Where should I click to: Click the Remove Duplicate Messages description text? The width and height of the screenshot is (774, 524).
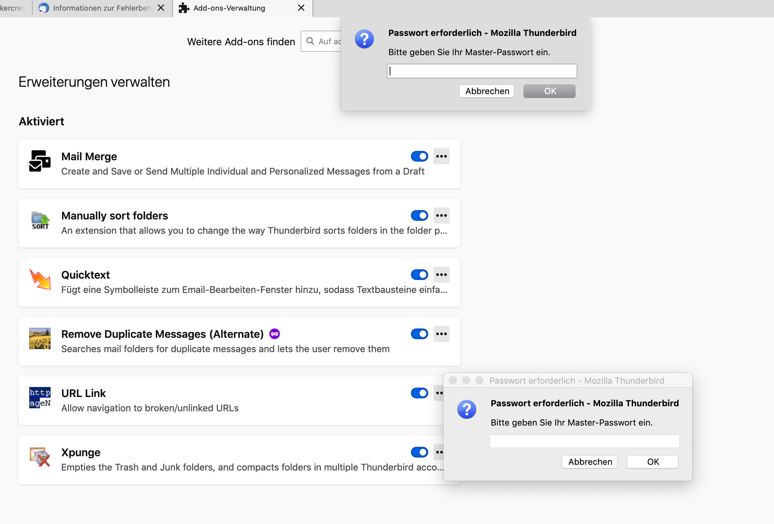pyautogui.click(x=225, y=349)
